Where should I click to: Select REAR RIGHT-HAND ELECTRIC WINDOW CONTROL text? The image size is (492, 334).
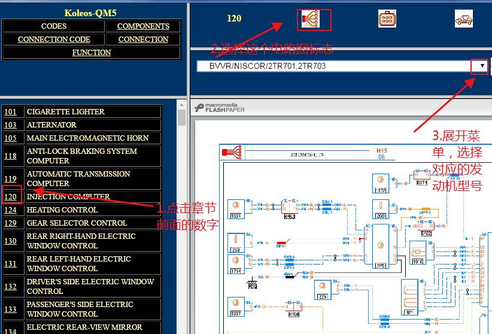tap(81, 241)
